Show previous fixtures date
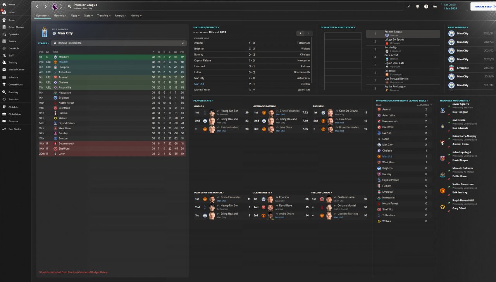496x282 pixels. 300,33
